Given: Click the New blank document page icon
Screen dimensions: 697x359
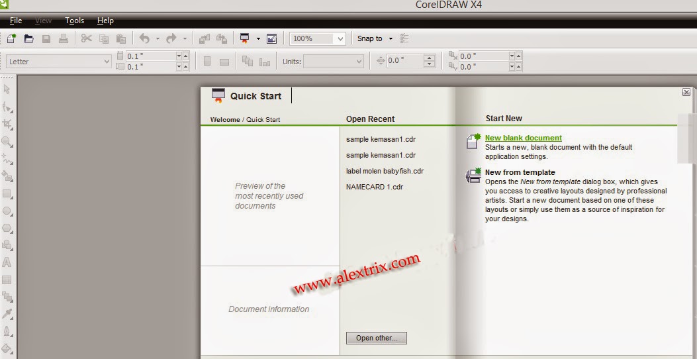Looking at the screenshot, I should (x=473, y=141).
